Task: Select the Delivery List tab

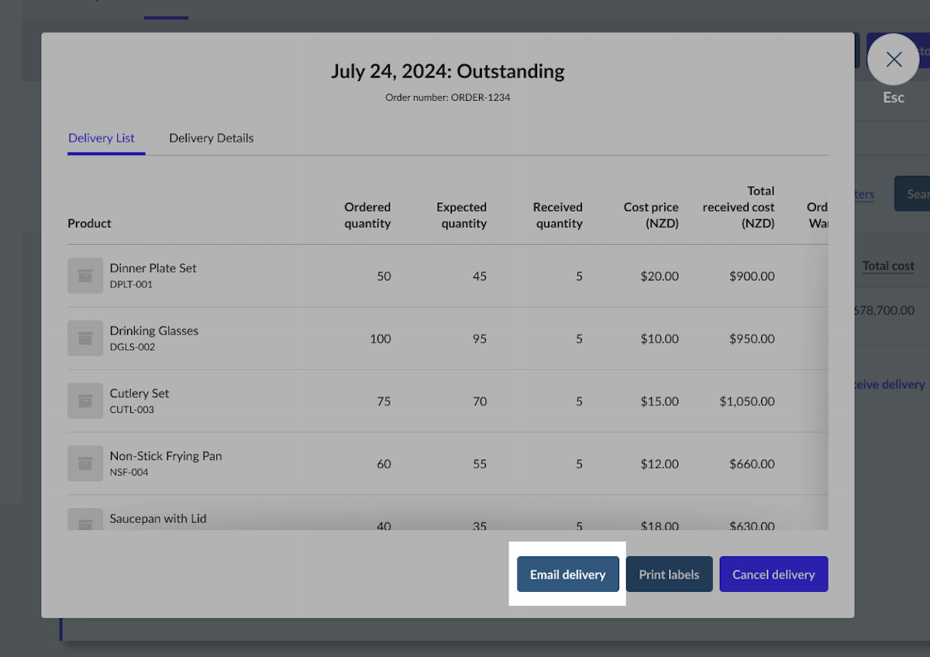Action: (102, 138)
